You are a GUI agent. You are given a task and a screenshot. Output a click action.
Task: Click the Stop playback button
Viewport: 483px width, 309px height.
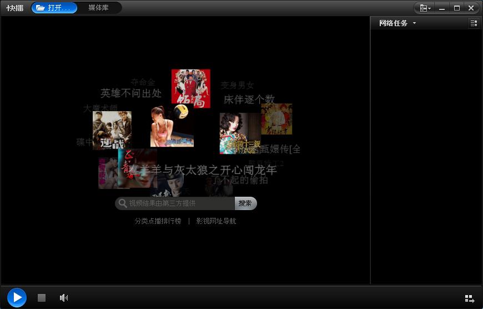42,297
